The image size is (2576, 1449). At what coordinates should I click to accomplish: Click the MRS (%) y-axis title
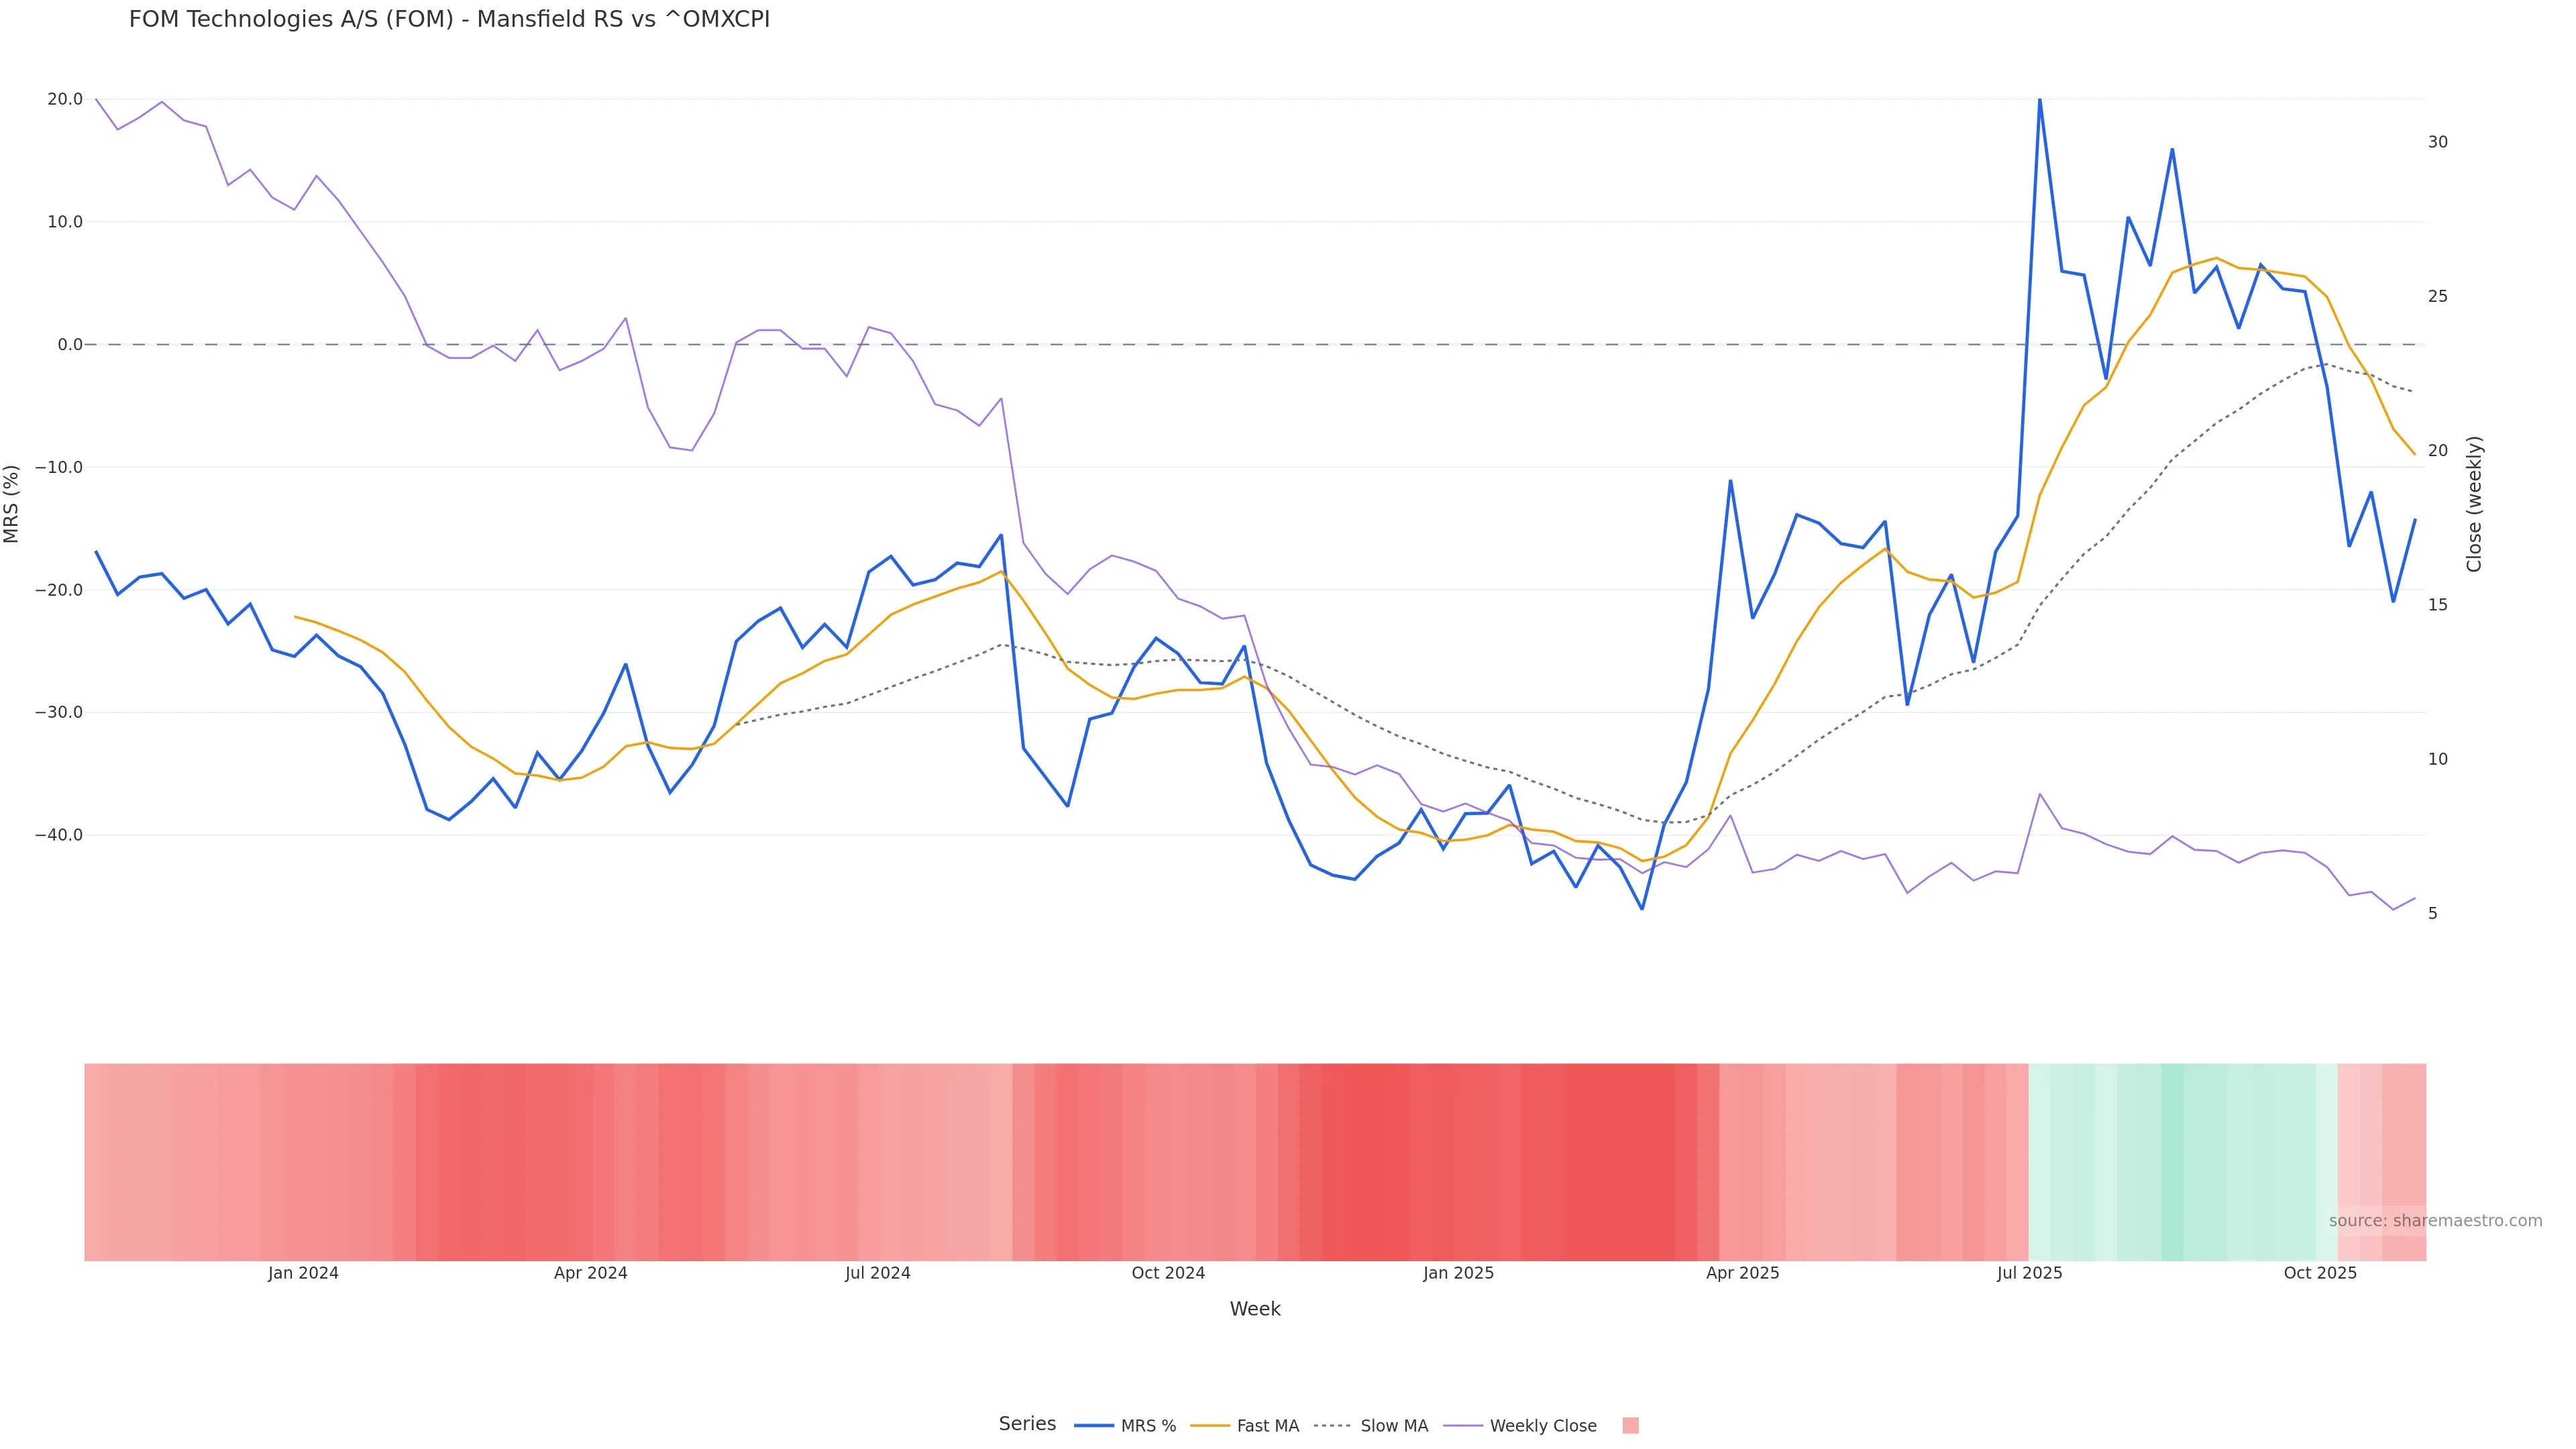[12, 504]
